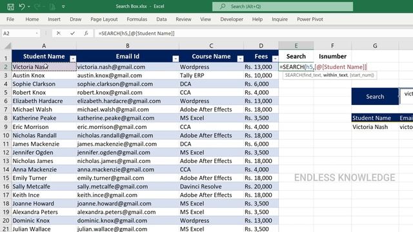Expand the Name Box dropdown arrow

tap(37, 34)
